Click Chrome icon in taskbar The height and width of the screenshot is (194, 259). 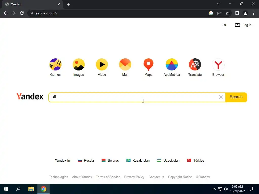44,189
